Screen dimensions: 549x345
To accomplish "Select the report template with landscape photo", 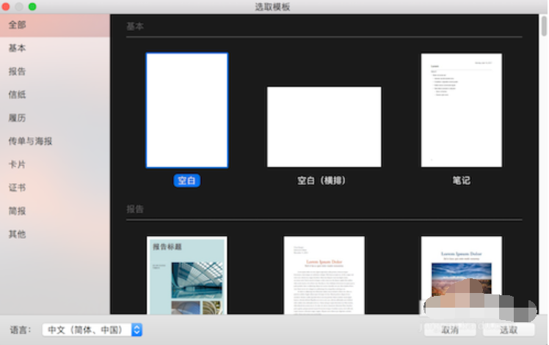I will [461, 275].
